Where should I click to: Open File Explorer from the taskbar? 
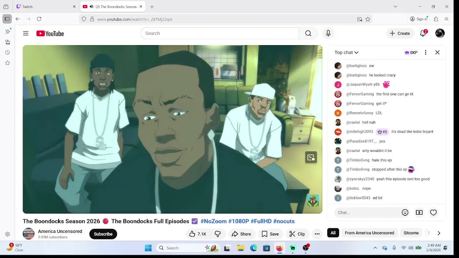pos(241,248)
